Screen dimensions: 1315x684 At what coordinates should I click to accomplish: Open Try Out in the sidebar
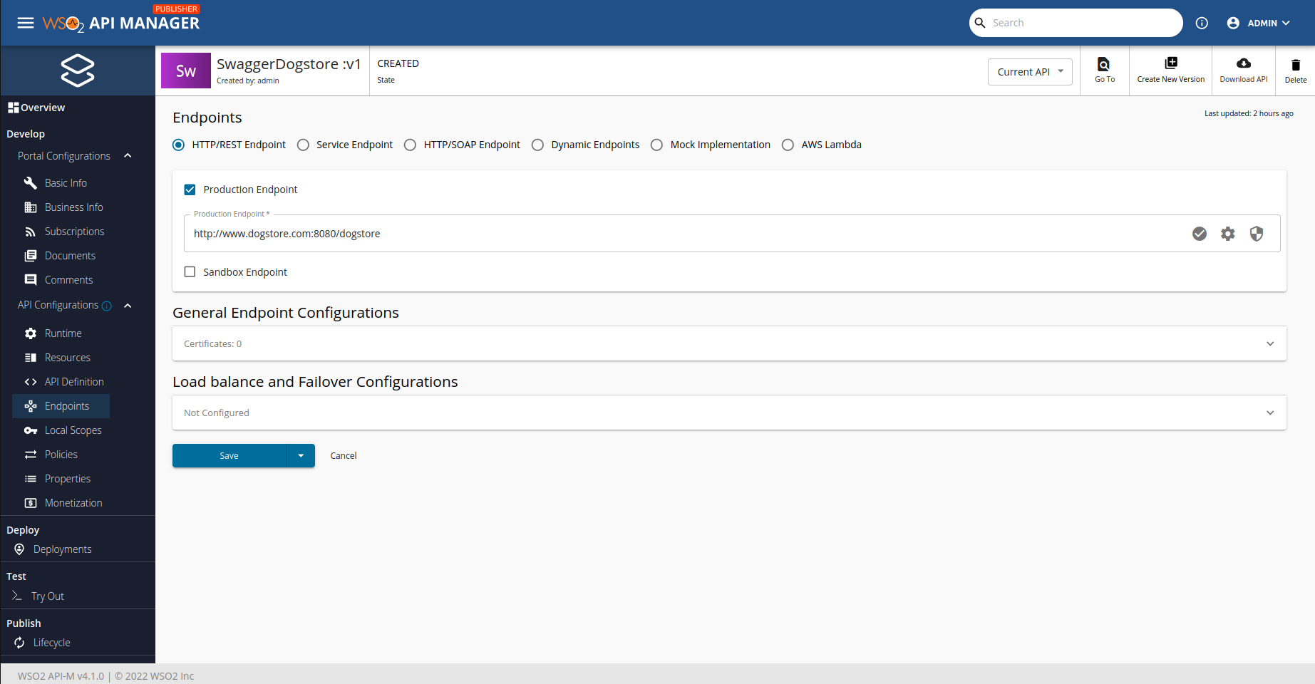(x=47, y=596)
